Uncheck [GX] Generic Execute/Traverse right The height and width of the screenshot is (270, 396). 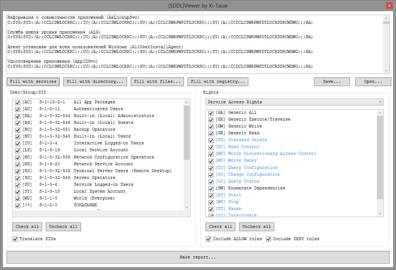coord(211,120)
